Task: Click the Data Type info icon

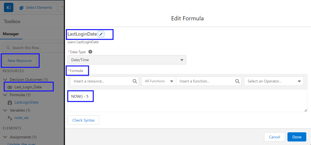Action: click(x=90, y=52)
